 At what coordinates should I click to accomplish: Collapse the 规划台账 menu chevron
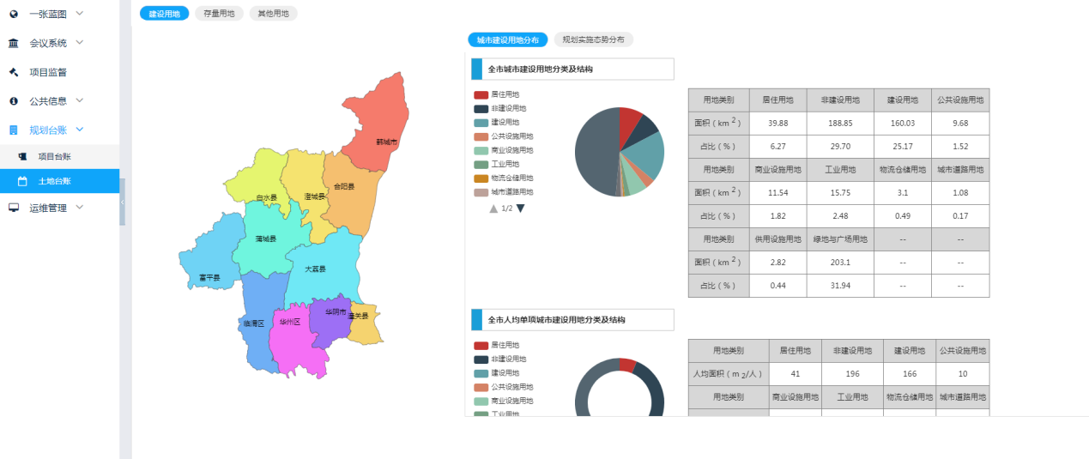coord(79,130)
